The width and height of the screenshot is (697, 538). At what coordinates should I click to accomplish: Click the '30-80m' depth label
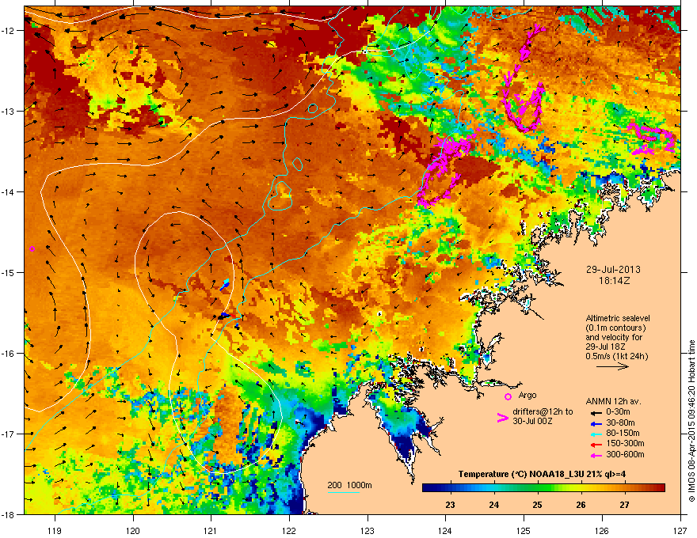pyautogui.click(x=620, y=422)
